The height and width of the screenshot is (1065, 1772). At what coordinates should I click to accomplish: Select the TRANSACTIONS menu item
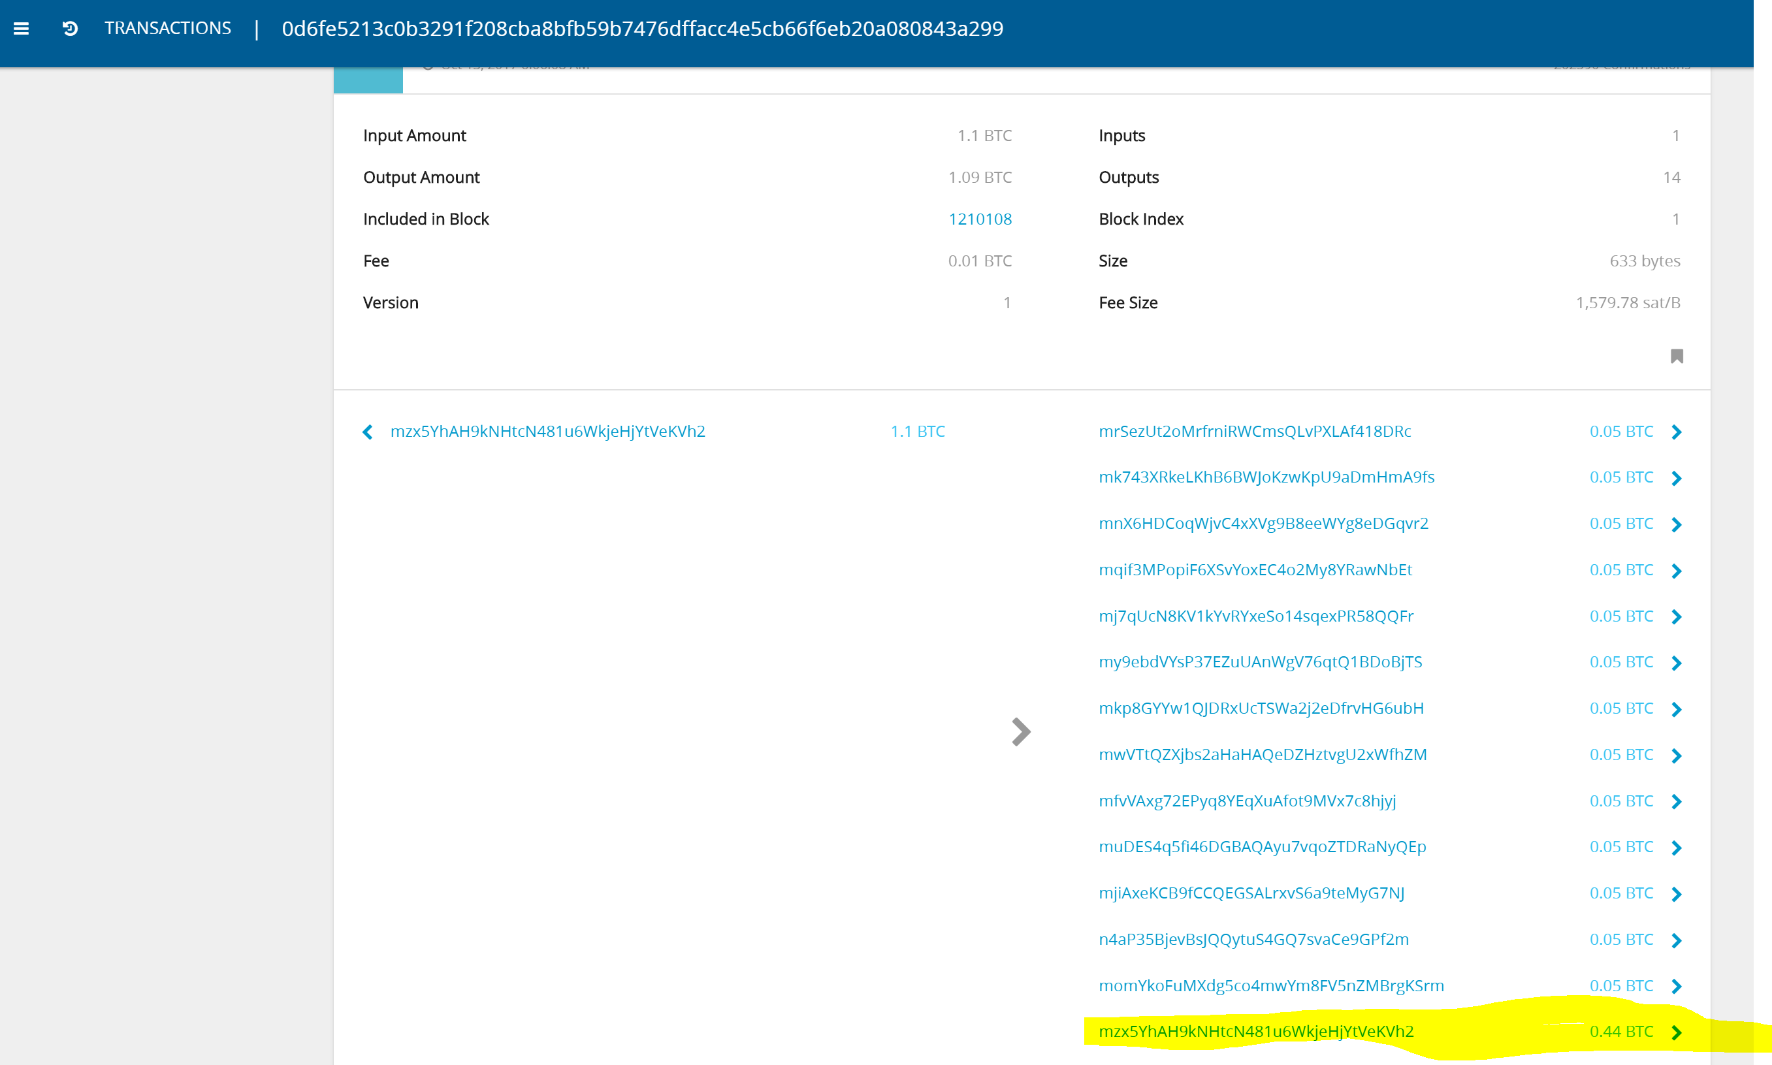click(x=167, y=28)
